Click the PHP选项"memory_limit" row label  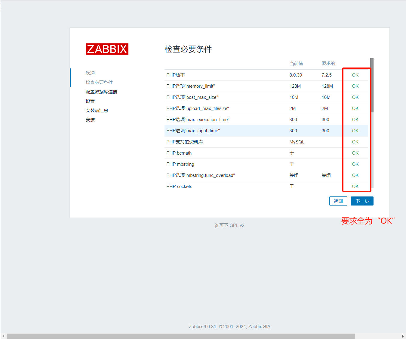coord(191,86)
